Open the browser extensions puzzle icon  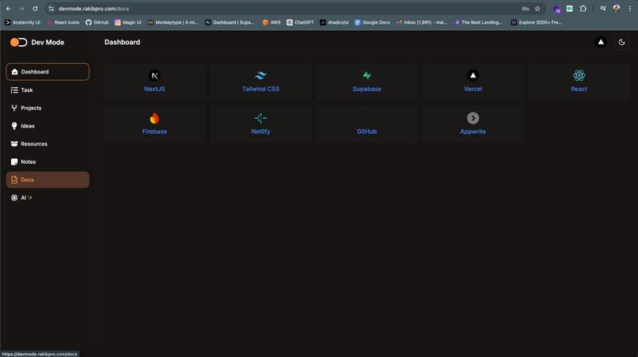[583, 9]
